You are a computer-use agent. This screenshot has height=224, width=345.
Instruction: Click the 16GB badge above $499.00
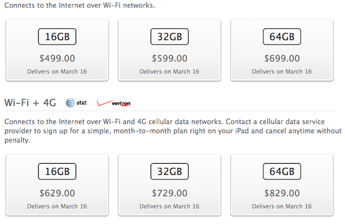57,37
